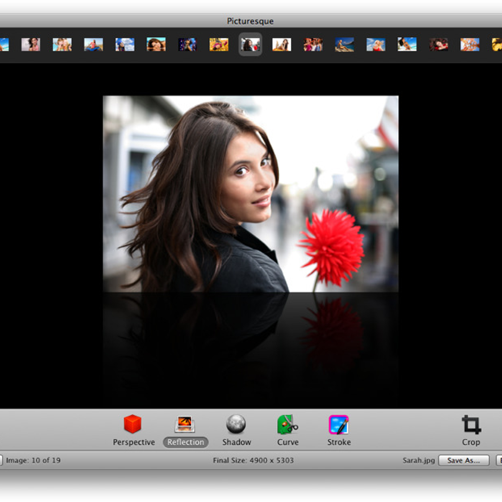
Task: Click the Picturesque window title bar
Action: [x=250, y=21]
